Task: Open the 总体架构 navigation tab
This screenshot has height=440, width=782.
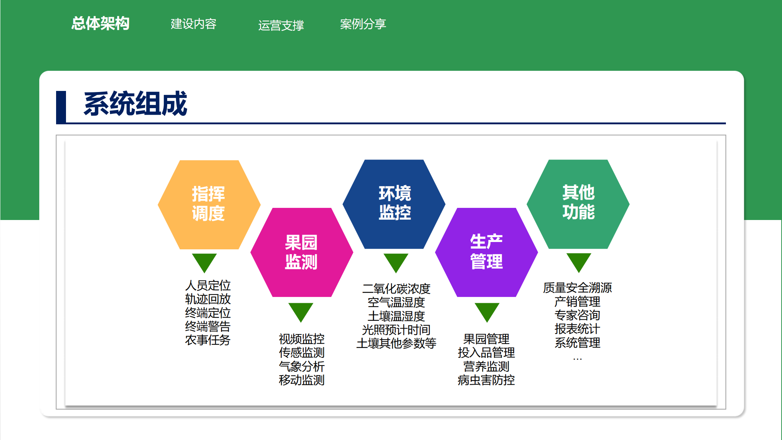Action: (100, 23)
